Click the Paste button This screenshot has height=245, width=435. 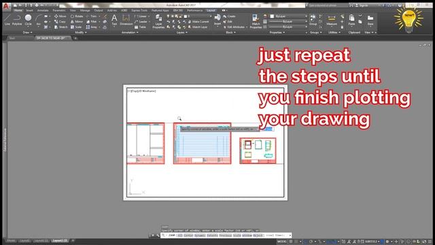tap(351, 20)
